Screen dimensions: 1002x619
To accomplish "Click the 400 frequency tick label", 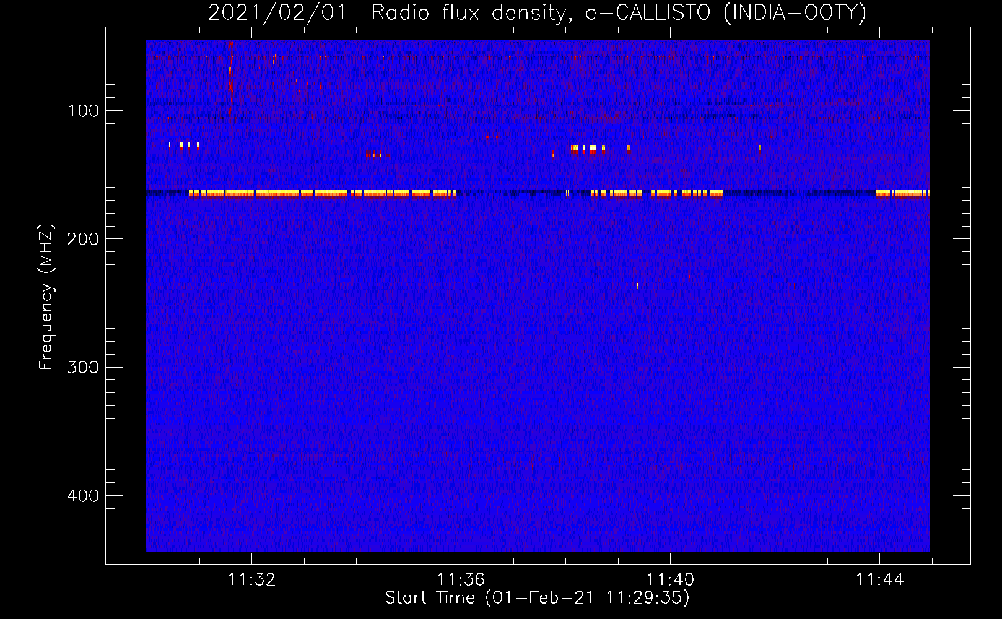I will 84,495.
